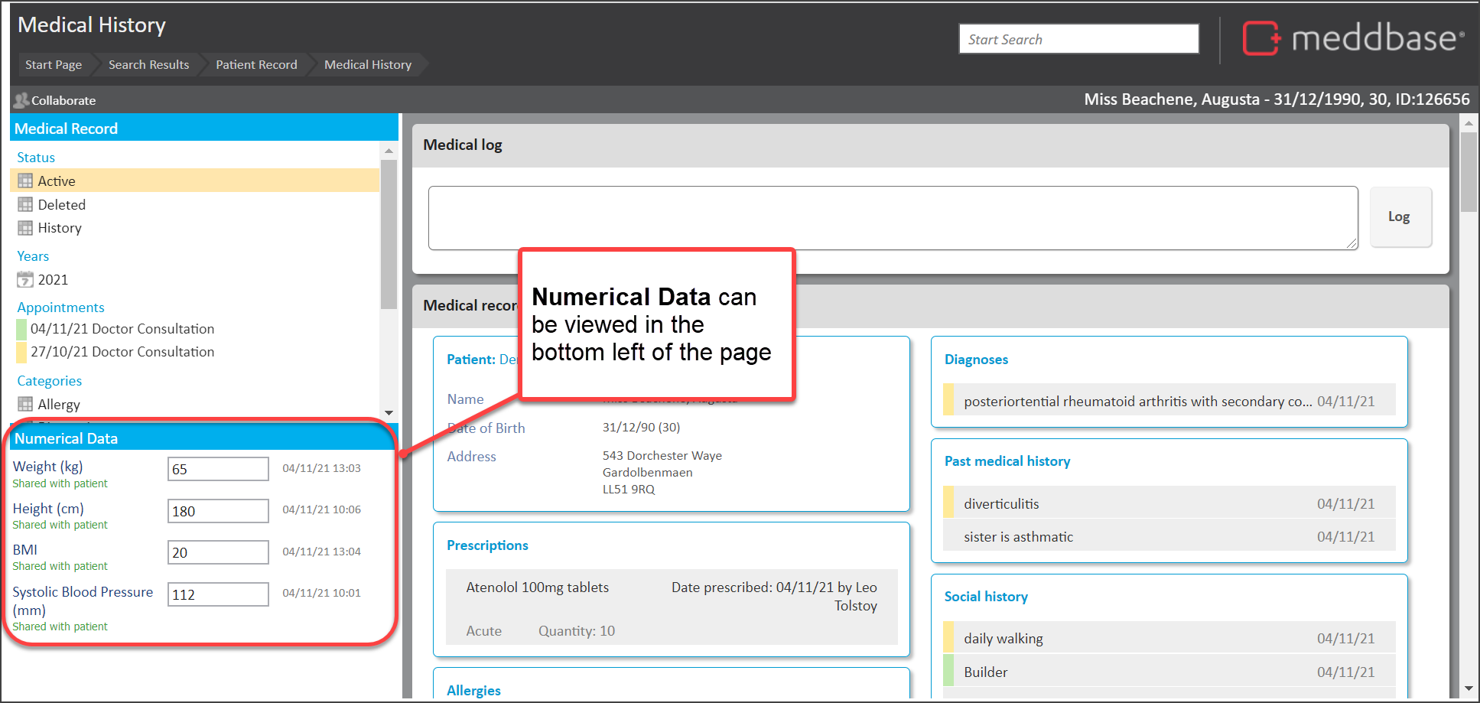This screenshot has height=703, width=1480.
Task: Click the Allergy category grid icon
Action: point(25,405)
